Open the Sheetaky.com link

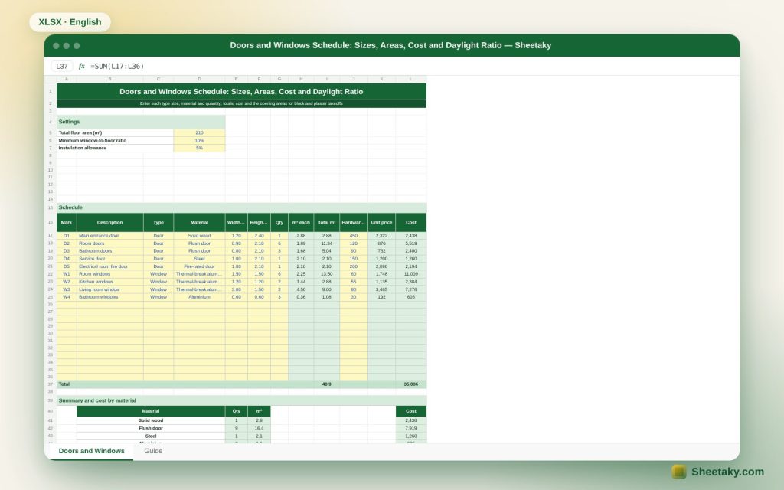[x=727, y=472]
